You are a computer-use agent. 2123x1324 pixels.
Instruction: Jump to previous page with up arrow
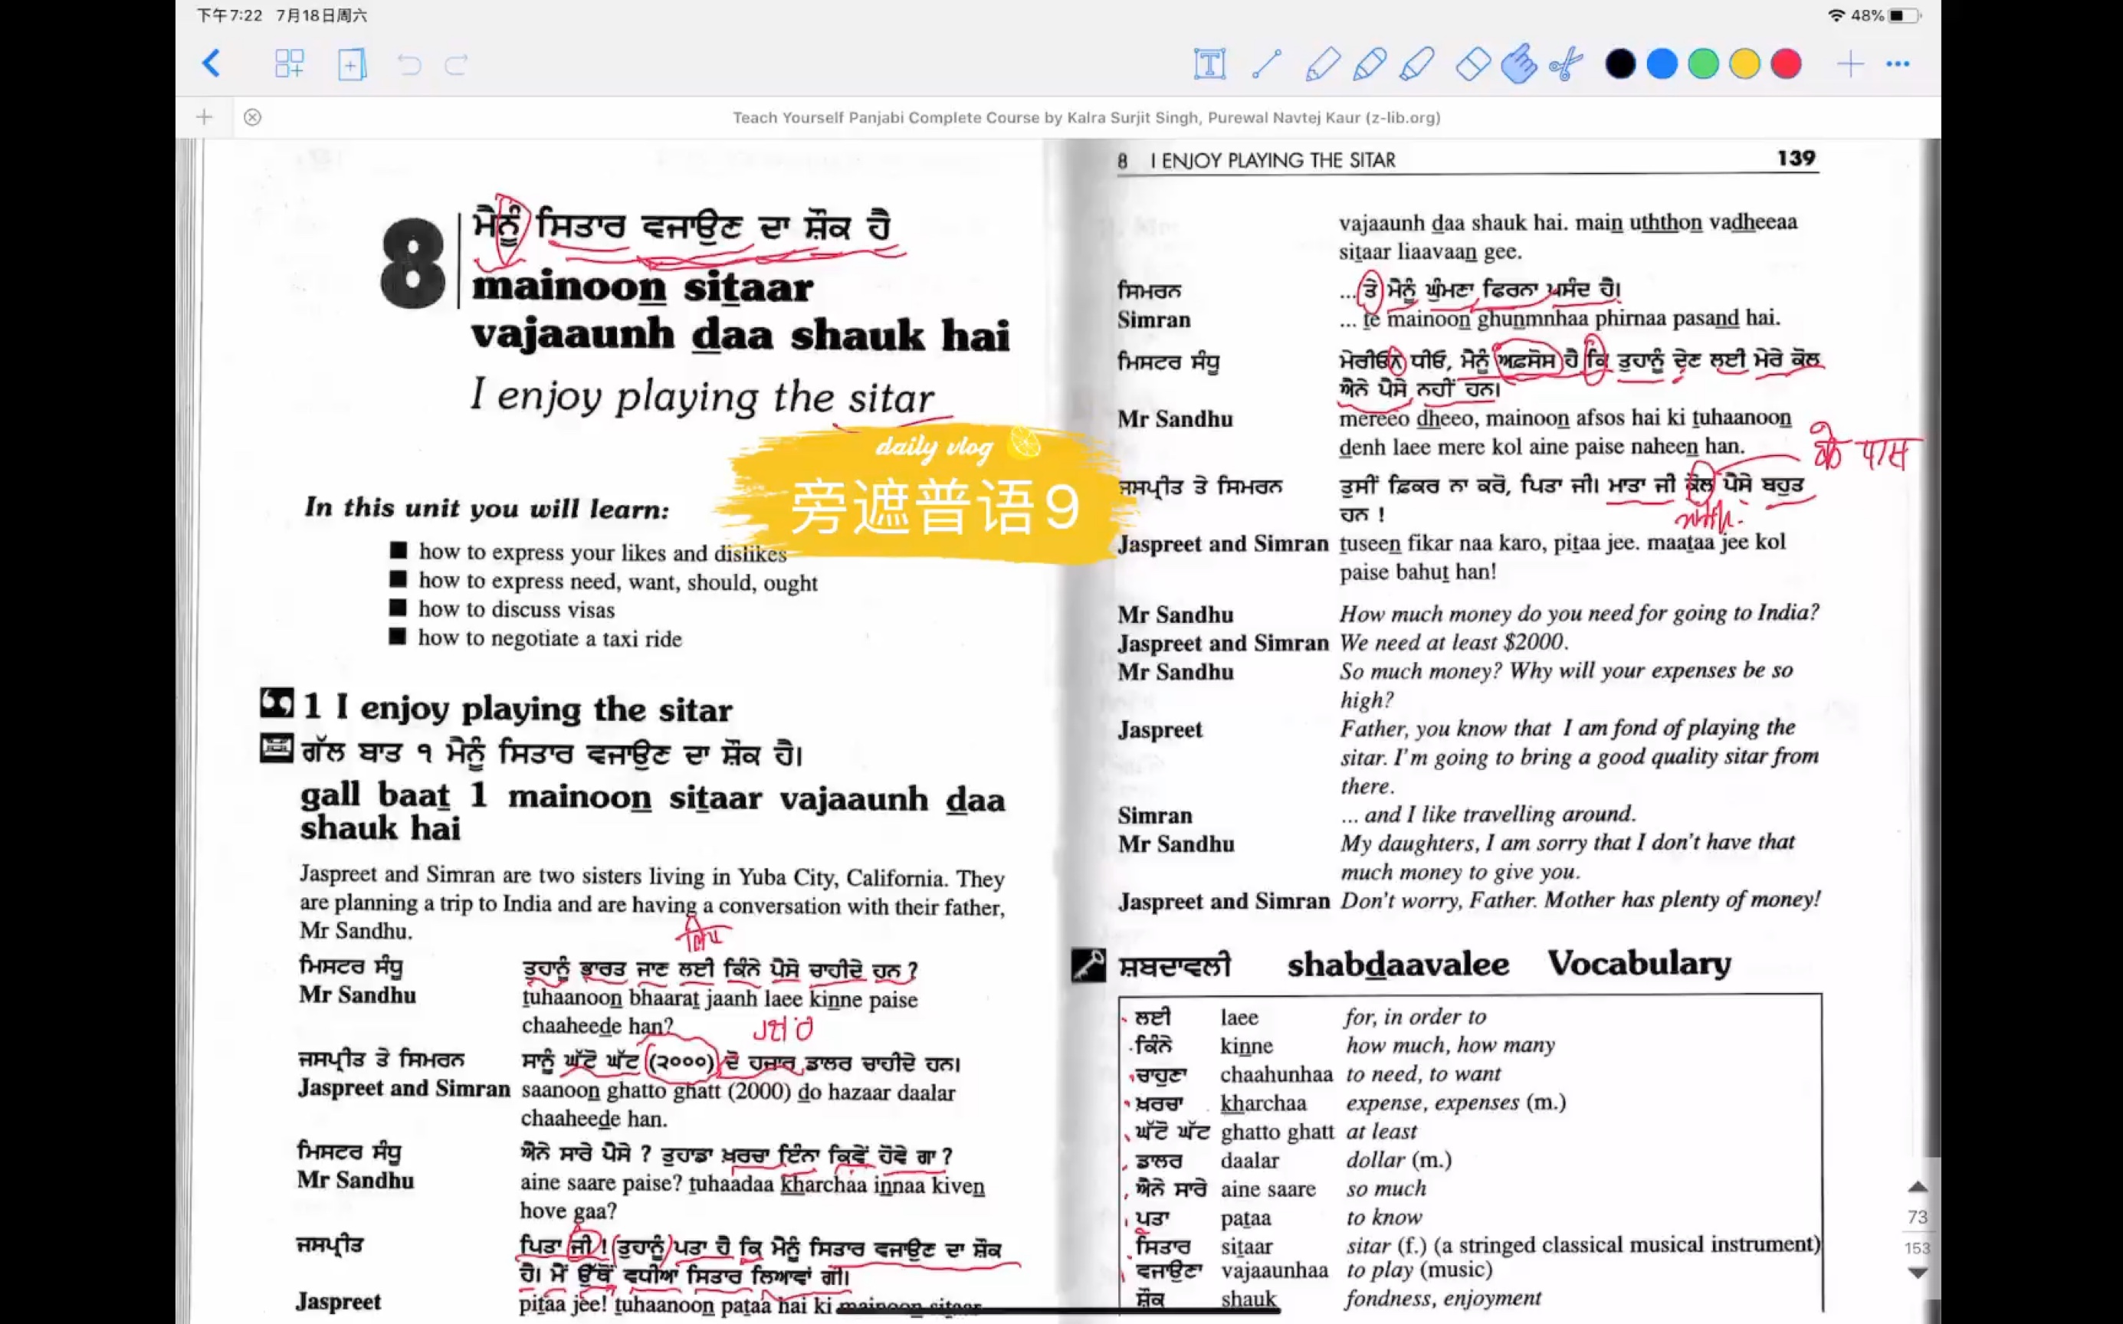(1917, 1187)
